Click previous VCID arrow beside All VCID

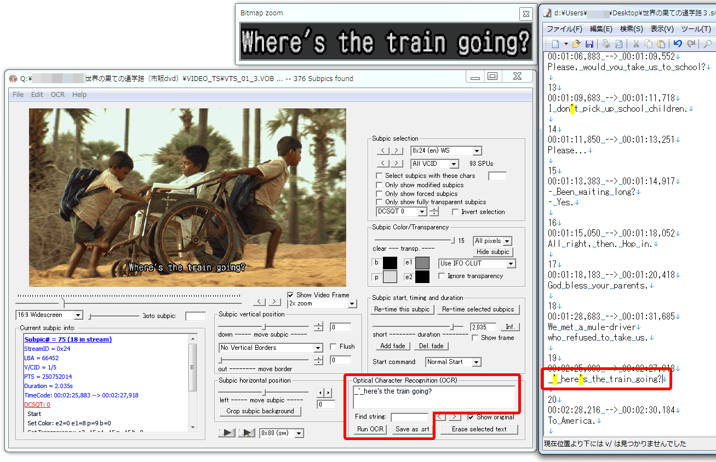[x=383, y=164]
